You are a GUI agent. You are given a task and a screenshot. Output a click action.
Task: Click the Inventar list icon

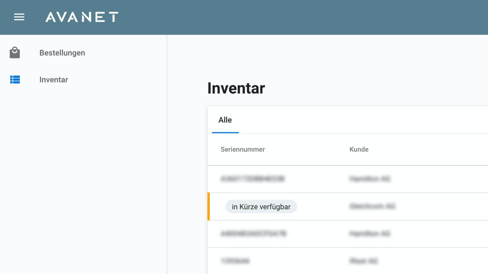click(15, 79)
